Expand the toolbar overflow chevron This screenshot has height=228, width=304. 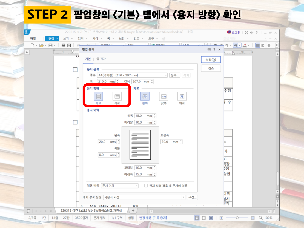click(277, 45)
